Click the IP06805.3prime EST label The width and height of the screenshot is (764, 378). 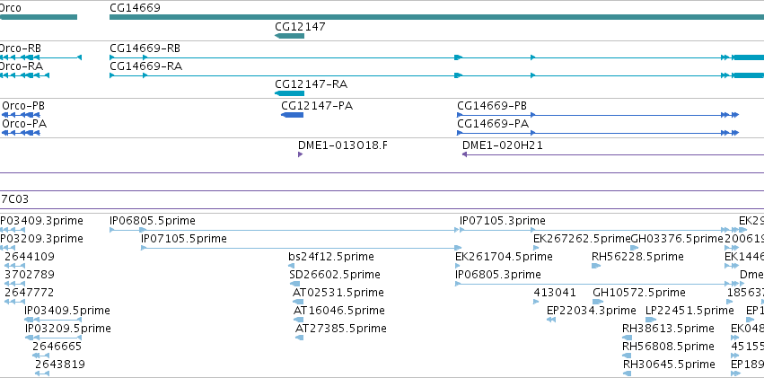tap(498, 275)
